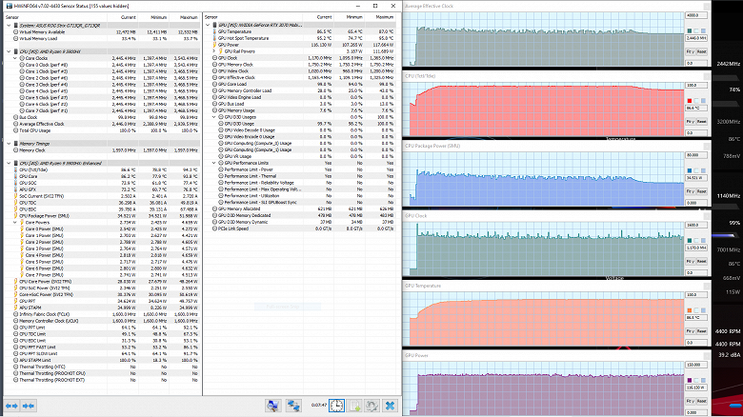Pick the blue line color in CPU Package Power graph
The width and height of the screenshot is (743, 417).
[x=690, y=170]
